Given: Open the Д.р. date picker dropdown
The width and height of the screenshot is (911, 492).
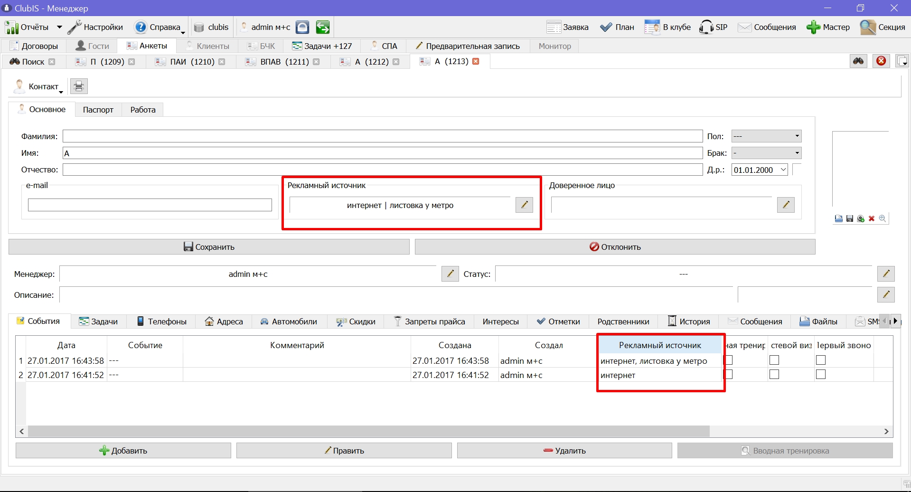Looking at the screenshot, I should [783, 170].
